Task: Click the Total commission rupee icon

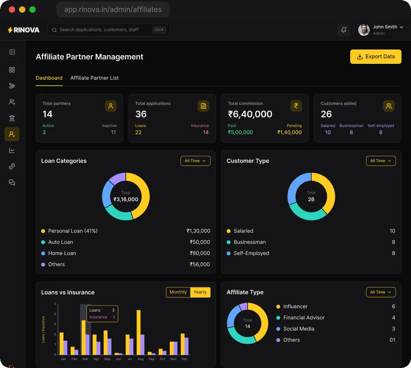Action: click(x=296, y=106)
